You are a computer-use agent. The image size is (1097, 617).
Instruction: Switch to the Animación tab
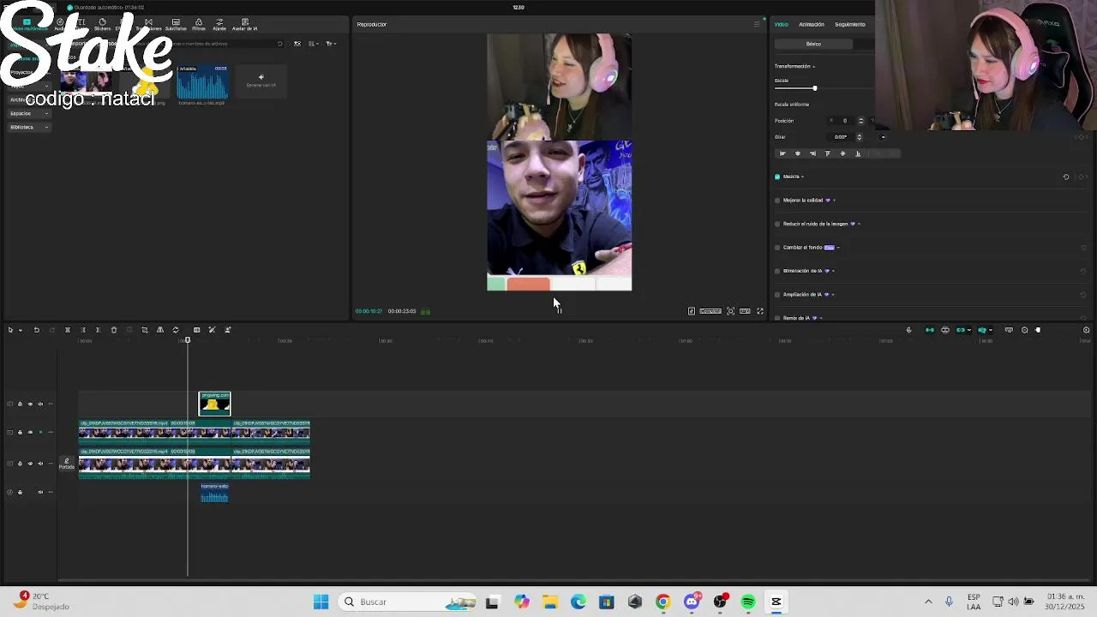pyautogui.click(x=811, y=24)
